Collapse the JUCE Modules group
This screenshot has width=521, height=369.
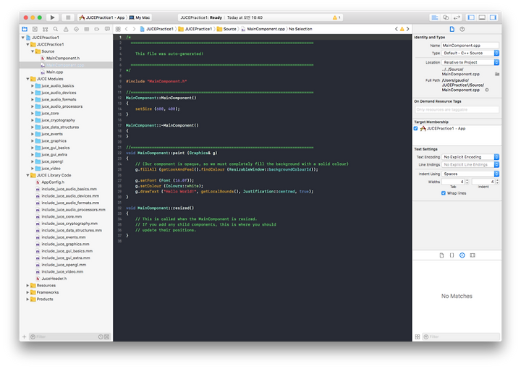[x=27, y=79]
